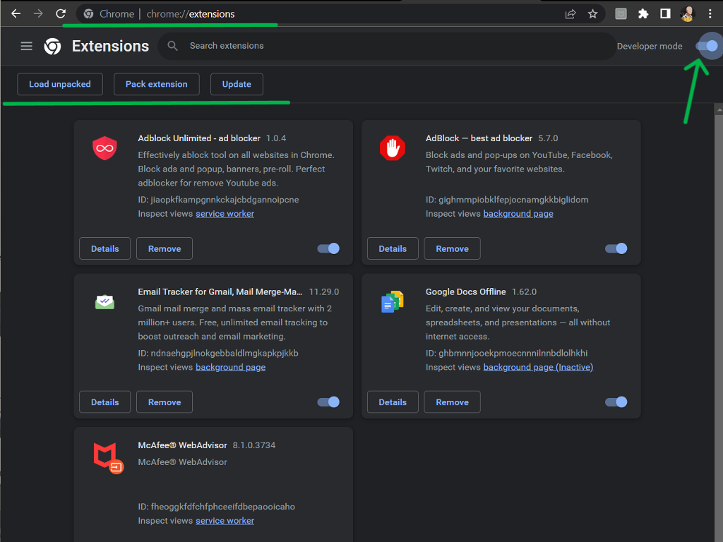Select Google Docs ID ghbmnnjooekpmoecnnnilnnbdlolhkhi
The width and height of the screenshot is (723, 542).
coord(513,353)
